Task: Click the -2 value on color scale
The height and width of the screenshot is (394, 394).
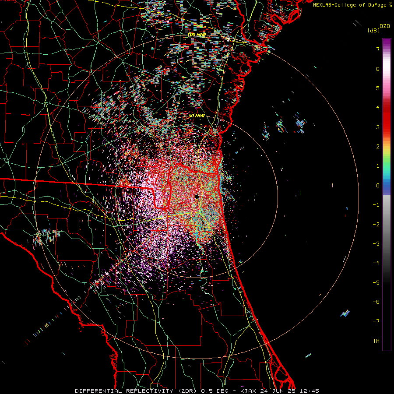Action: [376, 225]
